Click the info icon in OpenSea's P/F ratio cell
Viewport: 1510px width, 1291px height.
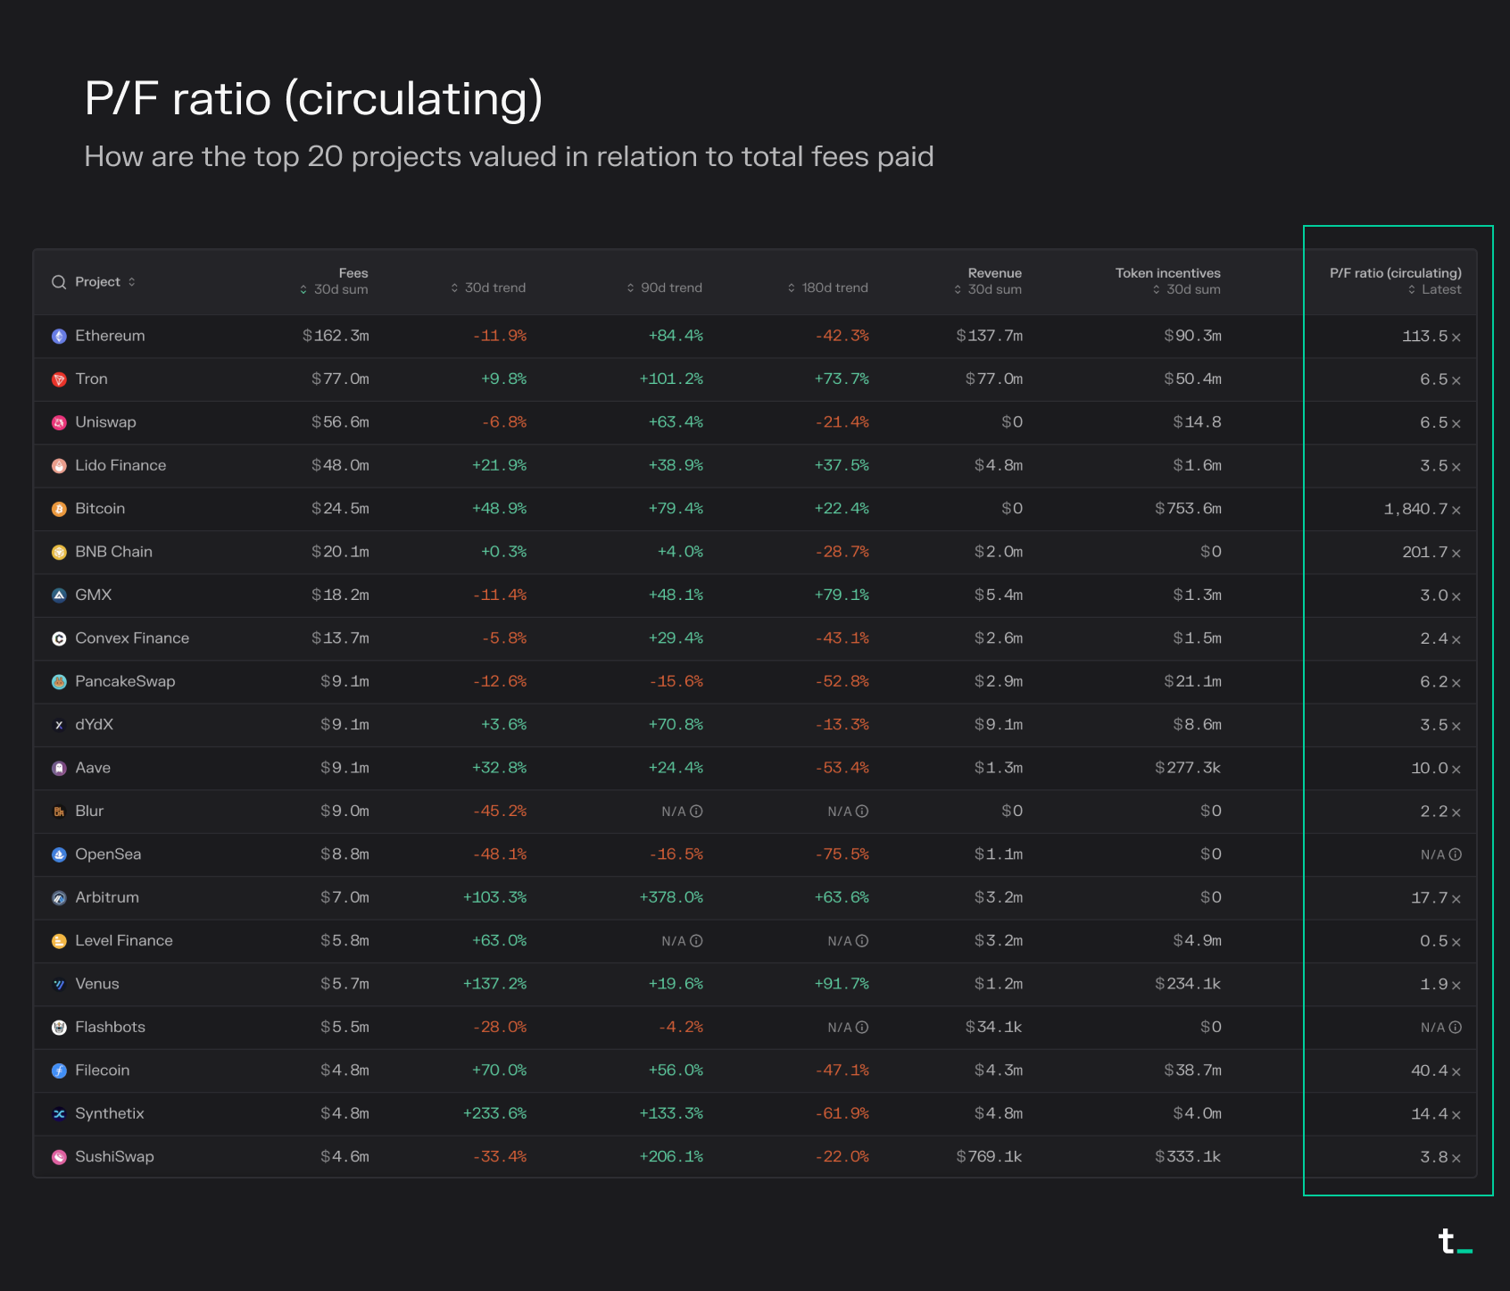click(x=1456, y=854)
